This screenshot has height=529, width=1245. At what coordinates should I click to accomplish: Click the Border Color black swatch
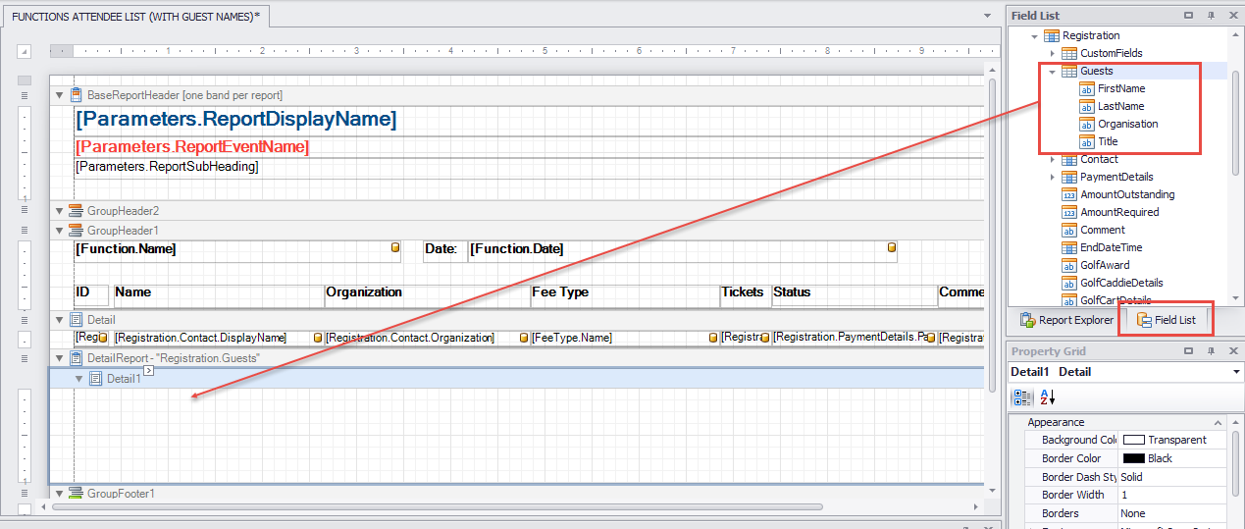[1133, 459]
